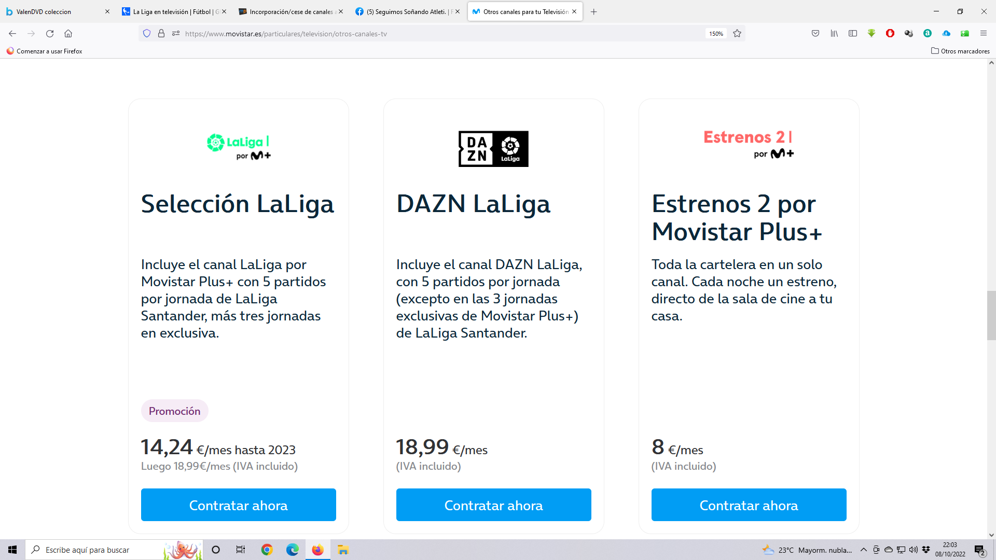Image resolution: width=996 pixels, height=560 pixels.
Task: Save page to Pocket
Action: pos(815,34)
